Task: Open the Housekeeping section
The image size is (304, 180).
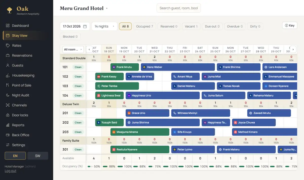Action: 25,75
